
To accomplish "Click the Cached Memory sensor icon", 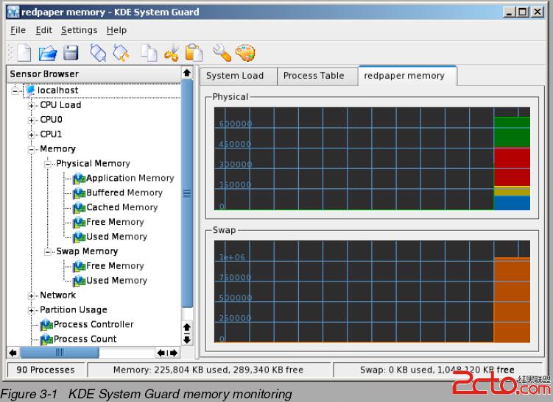I will pyautogui.click(x=79, y=208).
